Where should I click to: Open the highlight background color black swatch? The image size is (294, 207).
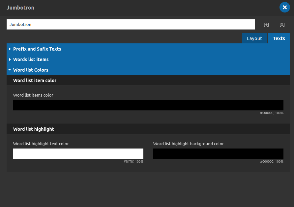tap(218, 154)
